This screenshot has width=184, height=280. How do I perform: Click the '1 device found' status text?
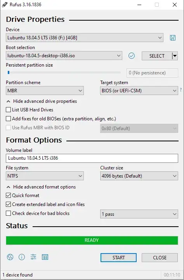(x=17, y=275)
